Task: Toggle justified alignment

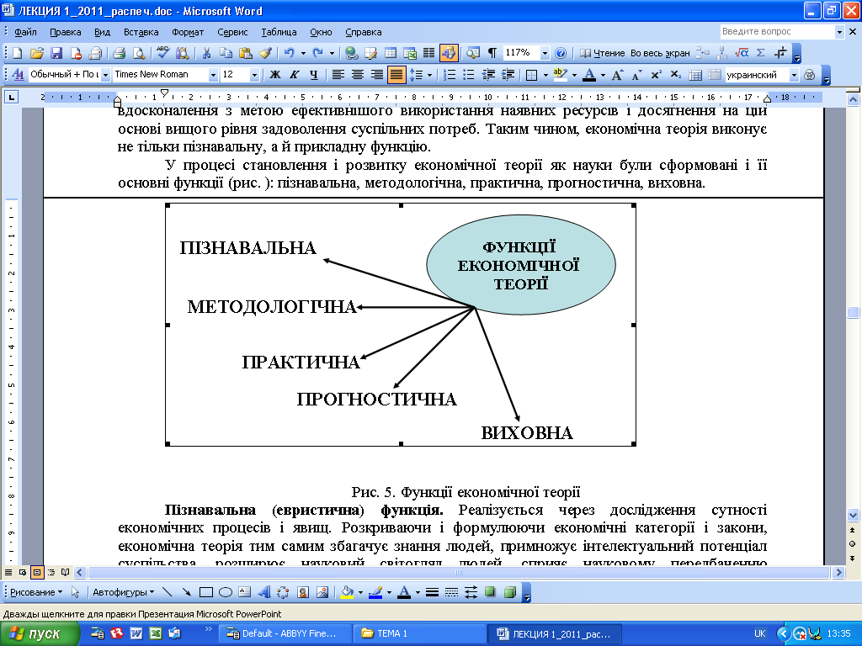Action: 396,75
